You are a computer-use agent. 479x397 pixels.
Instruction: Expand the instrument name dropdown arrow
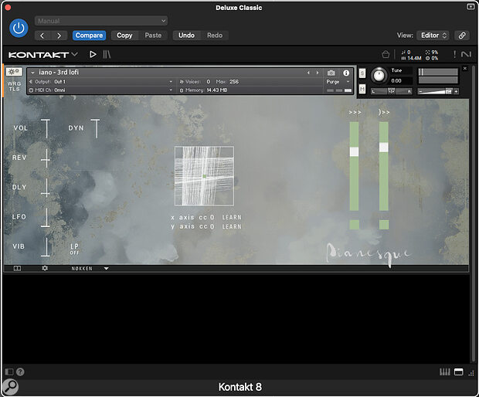[x=32, y=73]
